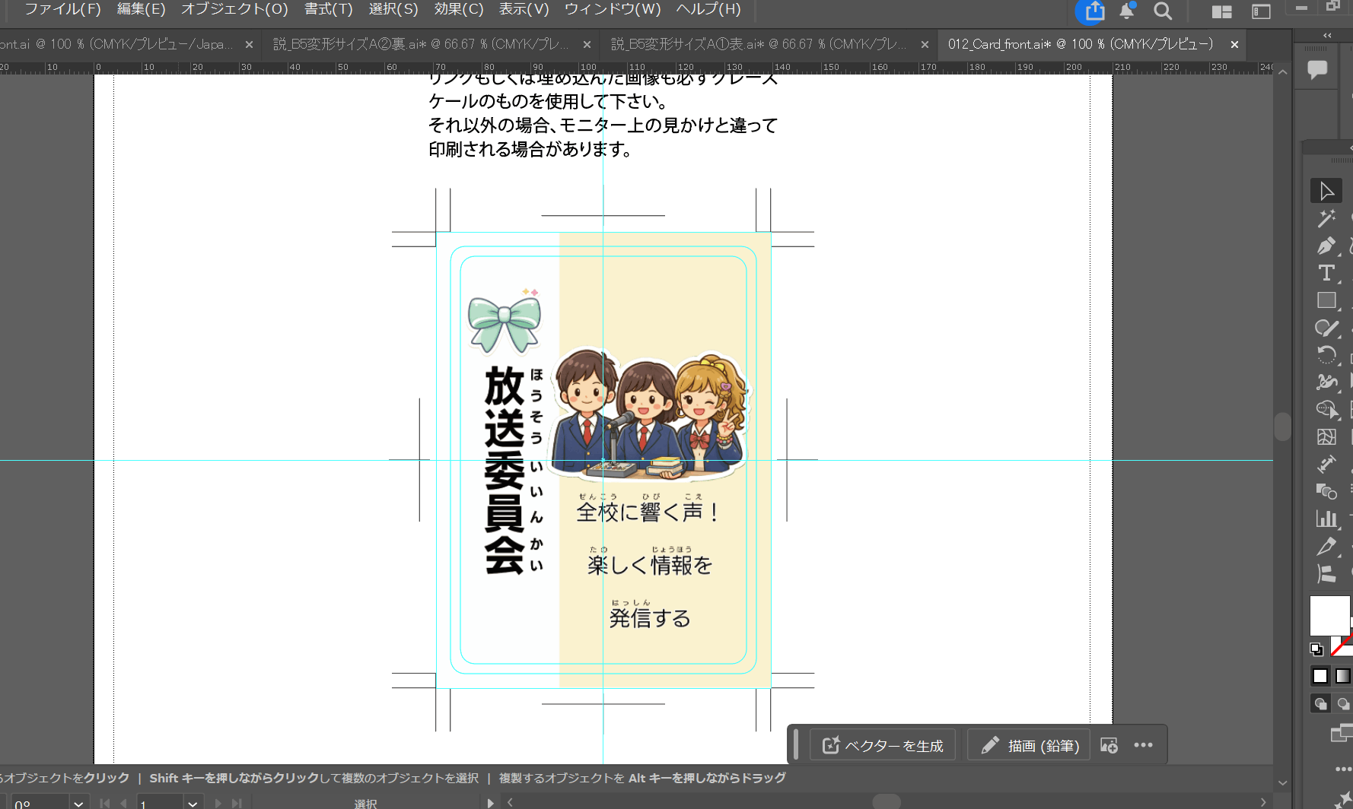Click the Share upload icon
This screenshot has height=809, width=1353.
(x=1094, y=11)
